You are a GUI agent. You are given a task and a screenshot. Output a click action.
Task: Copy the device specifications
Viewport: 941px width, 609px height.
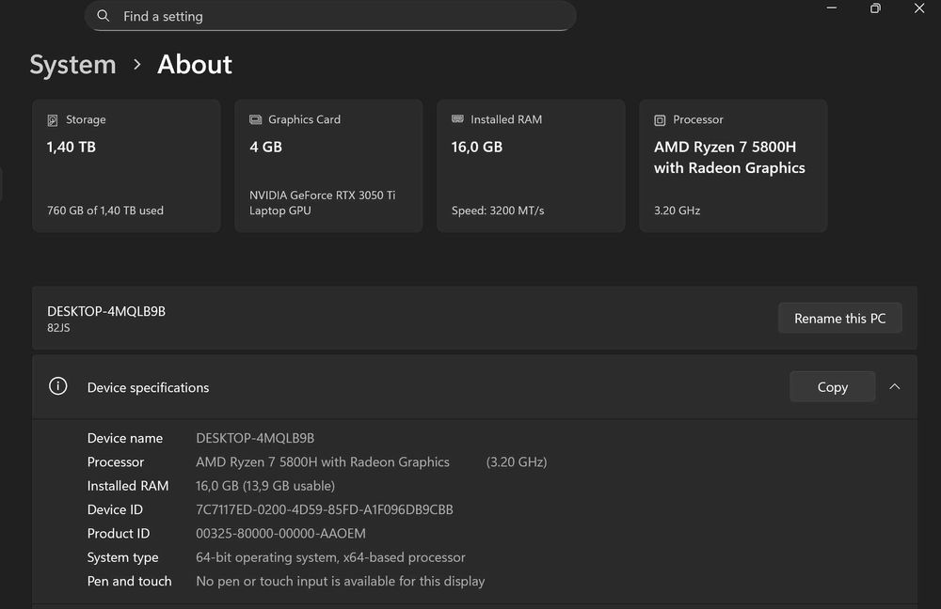coord(832,387)
